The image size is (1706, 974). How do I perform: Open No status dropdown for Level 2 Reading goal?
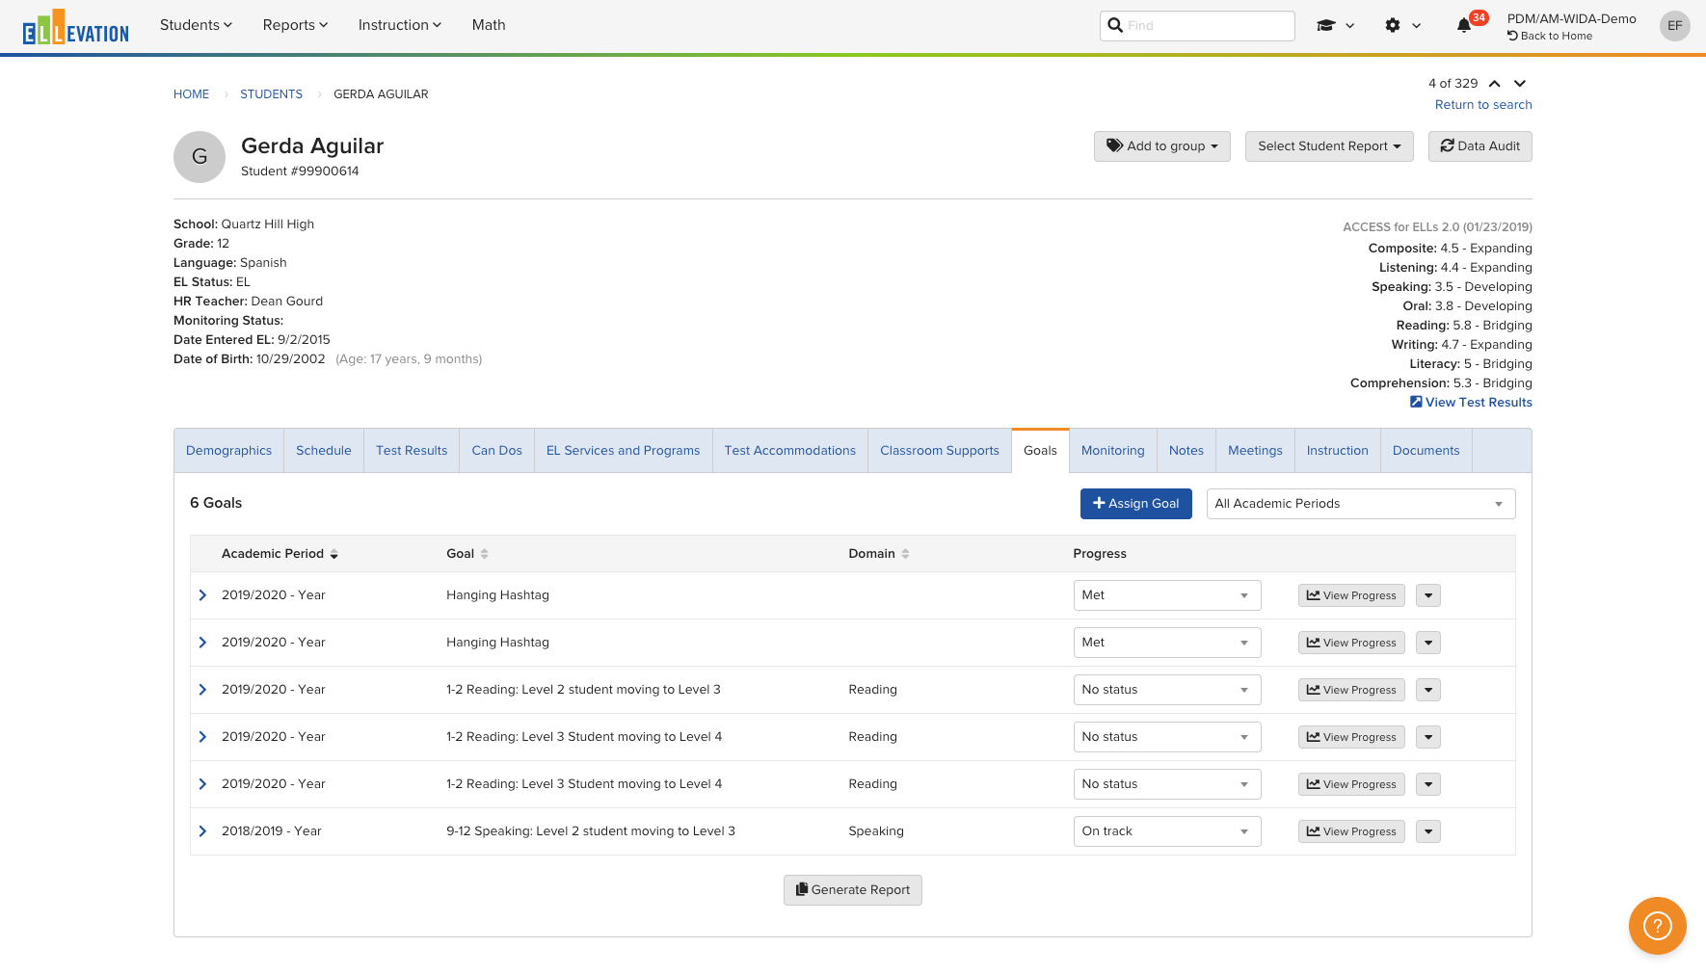[x=1167, y=690]
